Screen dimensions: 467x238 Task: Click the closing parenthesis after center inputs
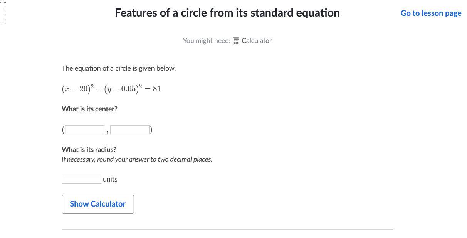(x=151, y=130)
